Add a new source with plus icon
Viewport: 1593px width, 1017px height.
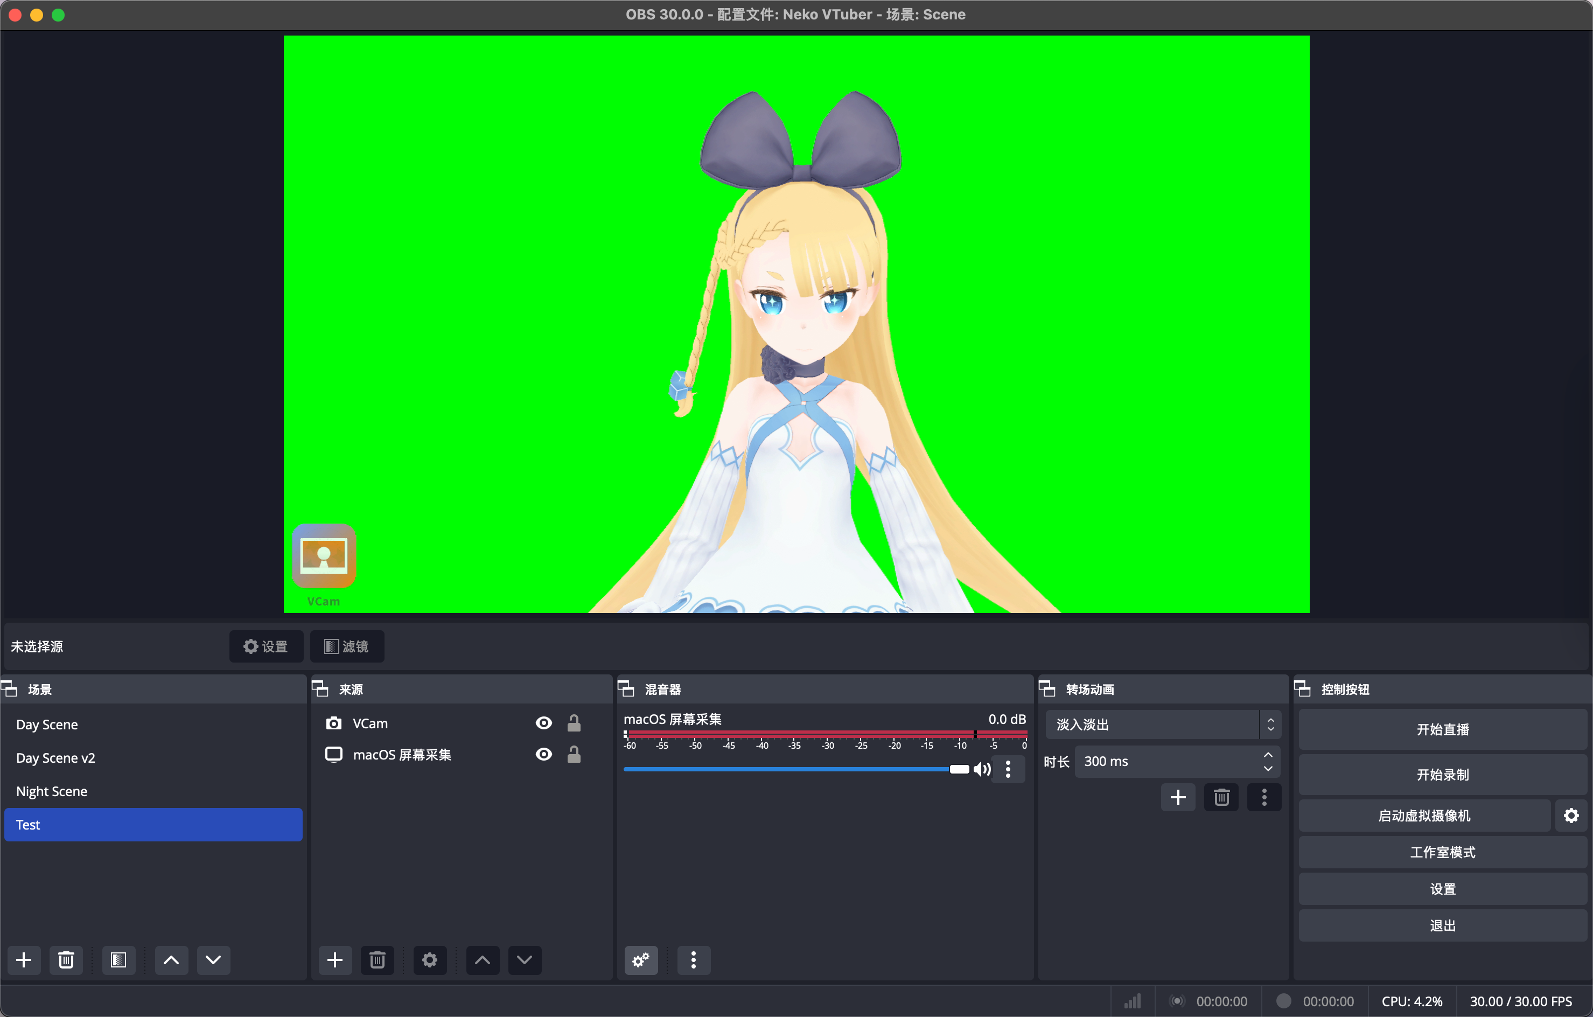(335, 959)
